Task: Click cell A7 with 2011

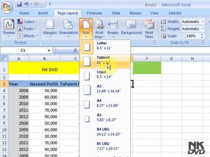Action: pyautogui.click(x=19, y=110)
